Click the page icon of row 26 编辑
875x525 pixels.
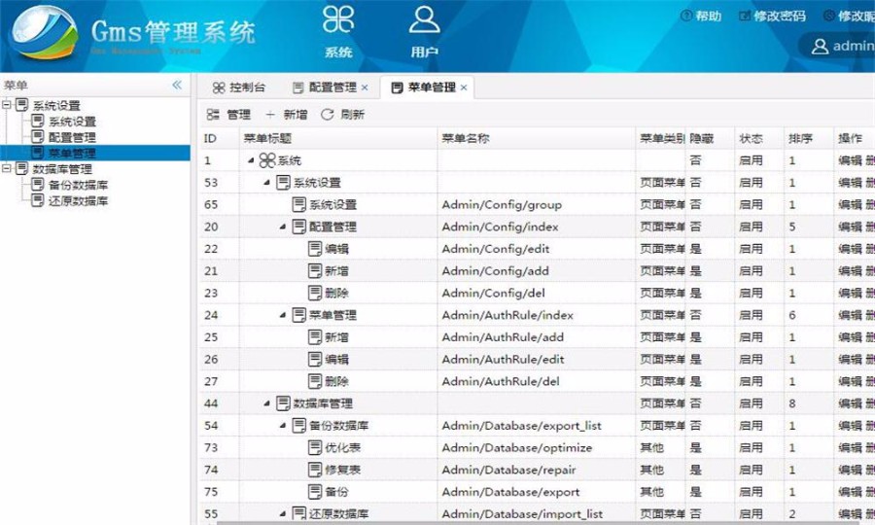[x=315, y=360]
